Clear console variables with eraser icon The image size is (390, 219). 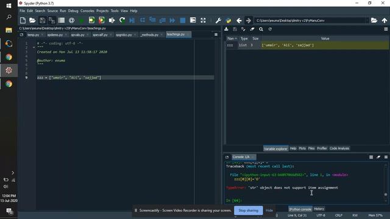tap(378, 157)
